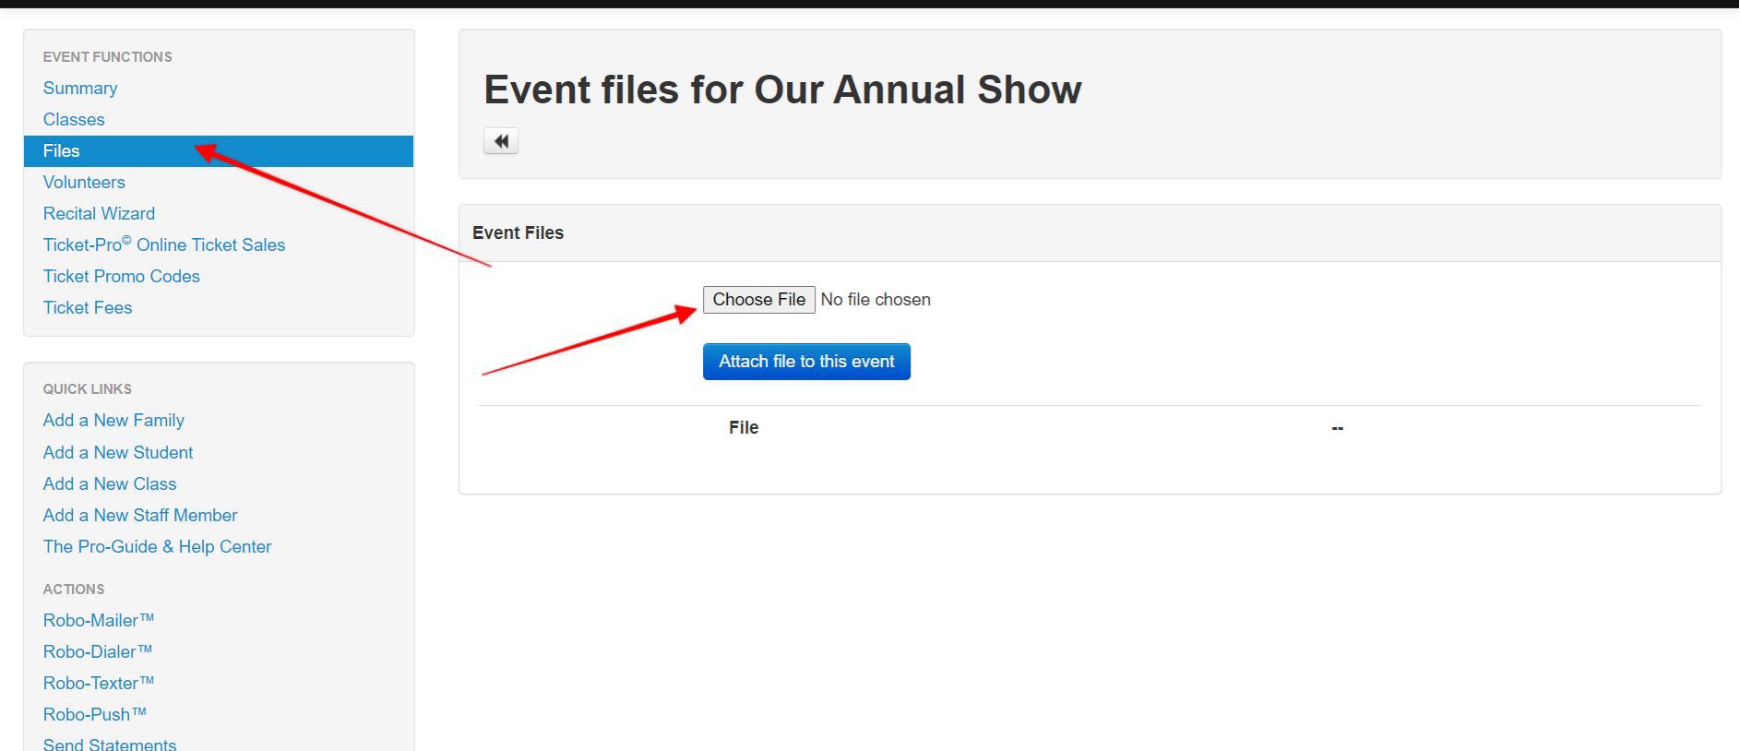Open the Recital Wizard
Viewport: 1740px width, 751px height.
point(99,214)
